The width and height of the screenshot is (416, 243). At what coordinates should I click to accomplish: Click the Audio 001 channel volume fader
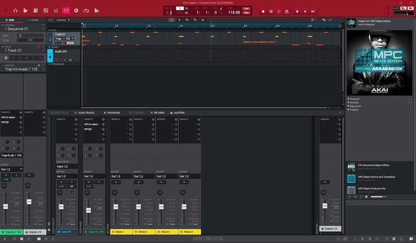61,207
